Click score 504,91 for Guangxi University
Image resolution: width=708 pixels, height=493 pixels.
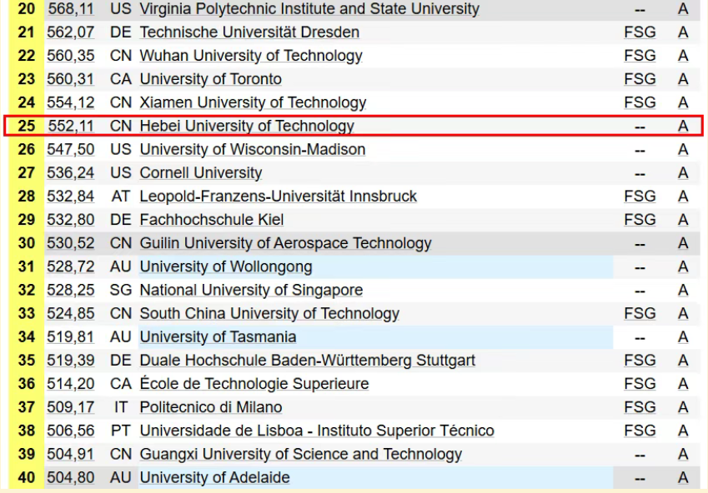coord(71,455)
